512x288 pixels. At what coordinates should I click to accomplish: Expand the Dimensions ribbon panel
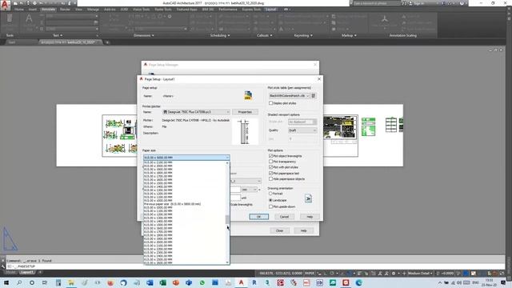(x=143, y=35)
